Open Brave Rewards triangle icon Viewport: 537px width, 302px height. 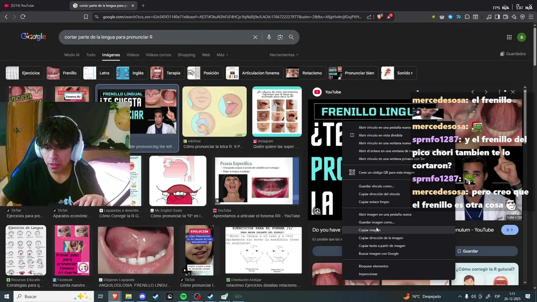(390, 17)
